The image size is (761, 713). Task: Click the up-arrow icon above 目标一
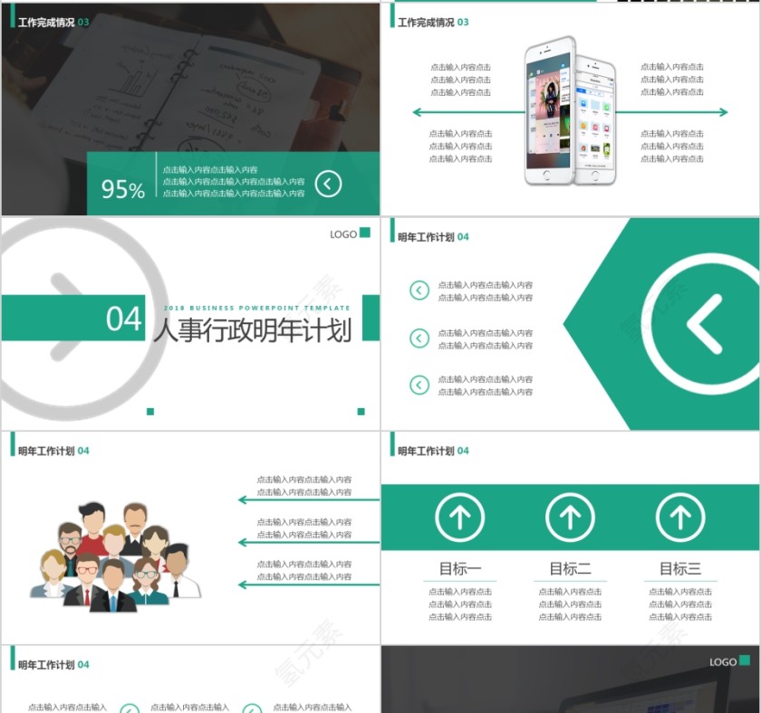point(460,516)
